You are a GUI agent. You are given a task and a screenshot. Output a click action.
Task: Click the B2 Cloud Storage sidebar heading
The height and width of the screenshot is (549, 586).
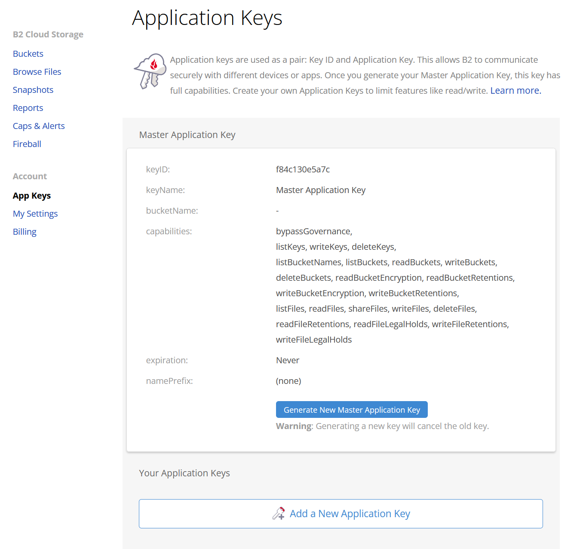coord(48,34)
